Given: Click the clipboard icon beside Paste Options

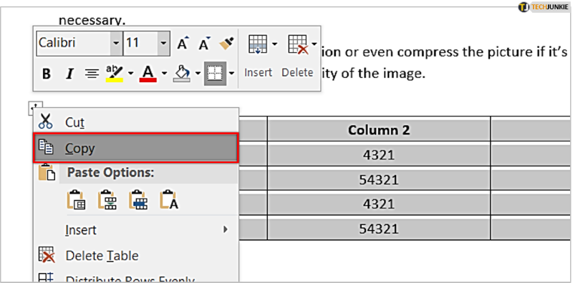Looking at the screenshot, I should tap(47, 172).
